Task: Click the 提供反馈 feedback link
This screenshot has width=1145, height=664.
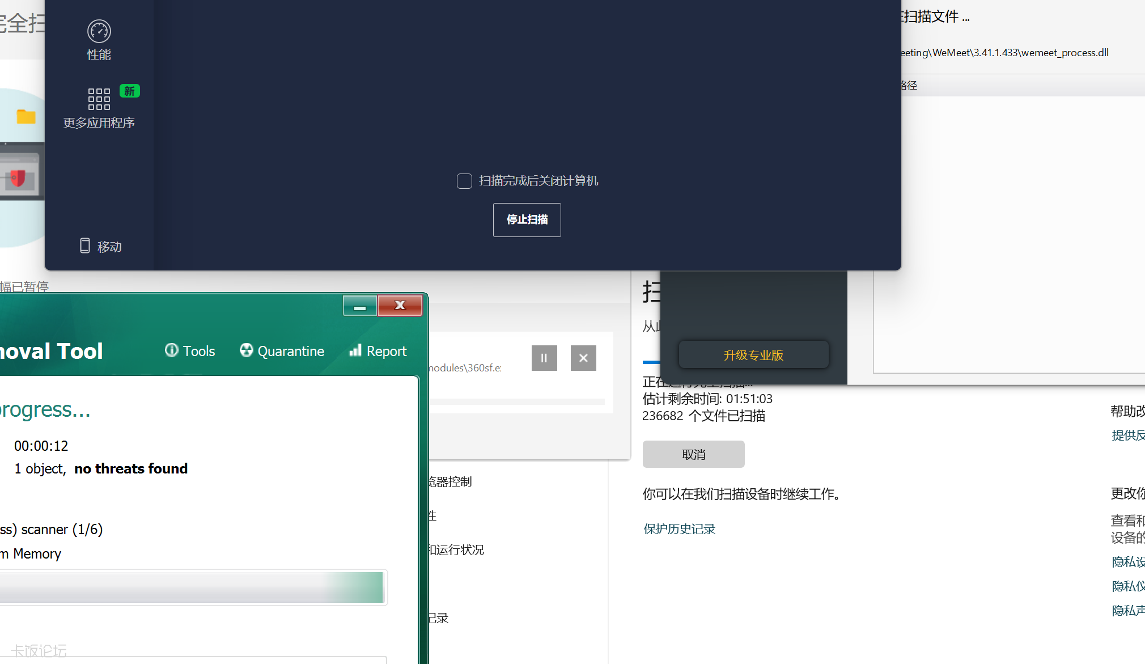Action: click(1127, 434)
